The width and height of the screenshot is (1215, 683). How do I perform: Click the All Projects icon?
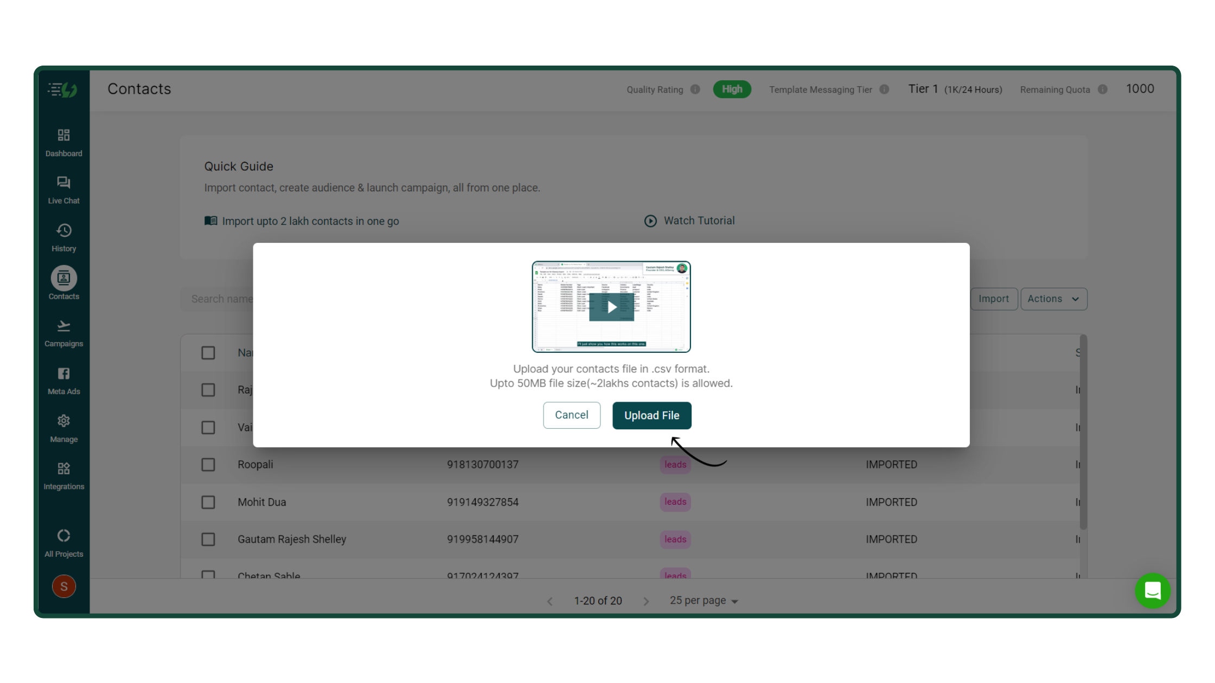(x=63, y=536)
